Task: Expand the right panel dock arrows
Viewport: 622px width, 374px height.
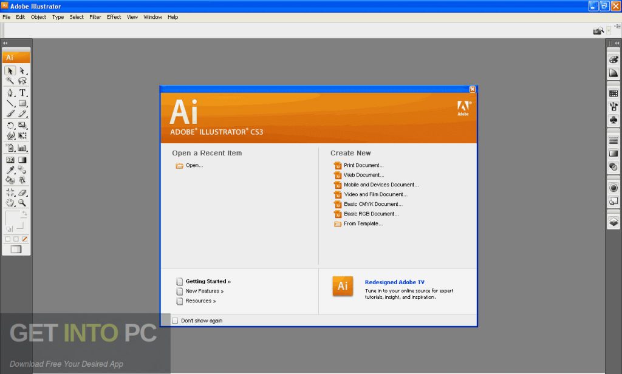Action: coord(617,43)
